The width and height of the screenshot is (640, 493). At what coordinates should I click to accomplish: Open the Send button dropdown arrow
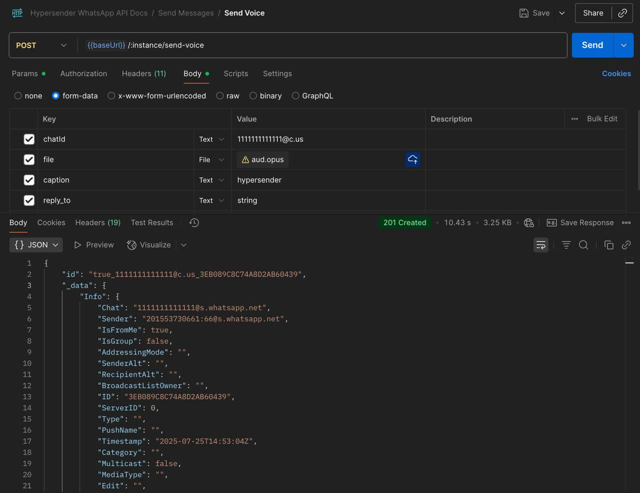click(623, 45)
